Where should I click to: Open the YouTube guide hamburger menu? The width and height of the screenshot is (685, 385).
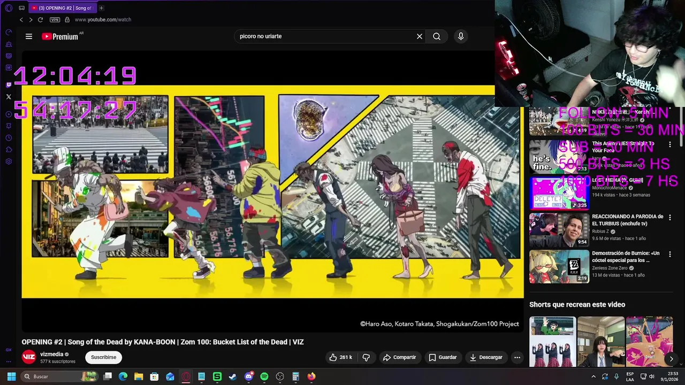tap(29, 36)
